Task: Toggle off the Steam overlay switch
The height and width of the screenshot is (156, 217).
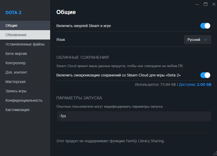Action: click(x=205, y=26)
